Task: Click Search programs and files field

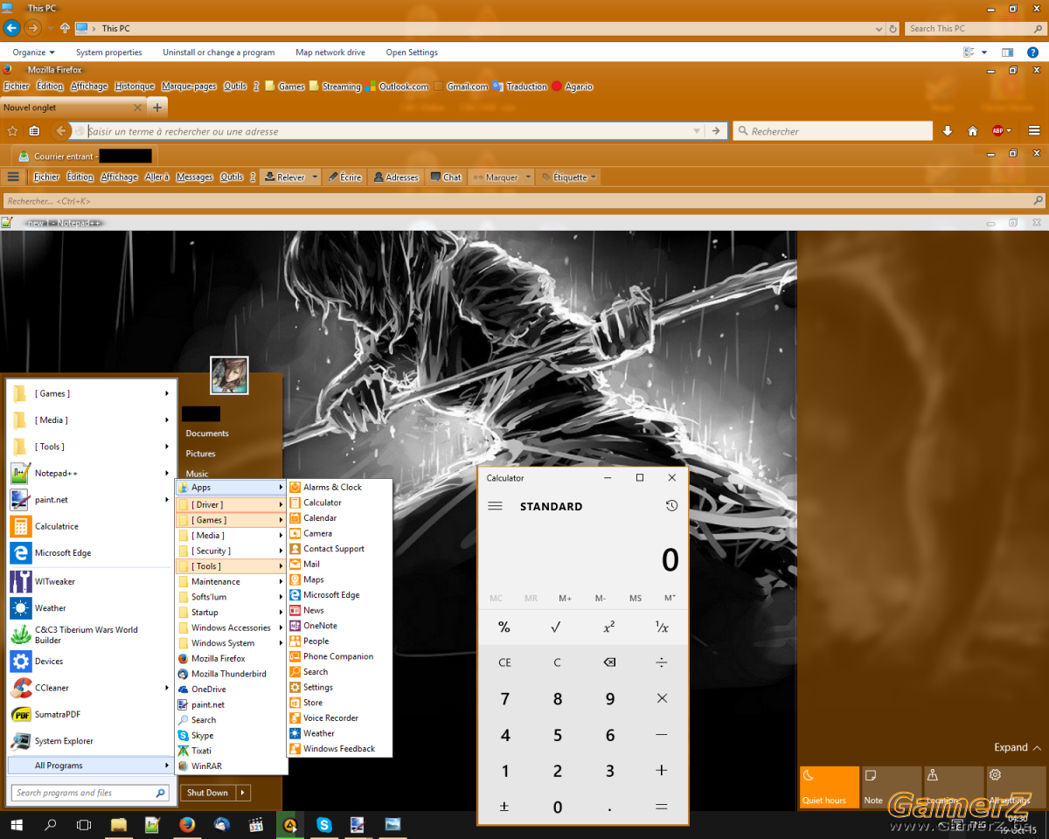Action: tap(90, 793)
